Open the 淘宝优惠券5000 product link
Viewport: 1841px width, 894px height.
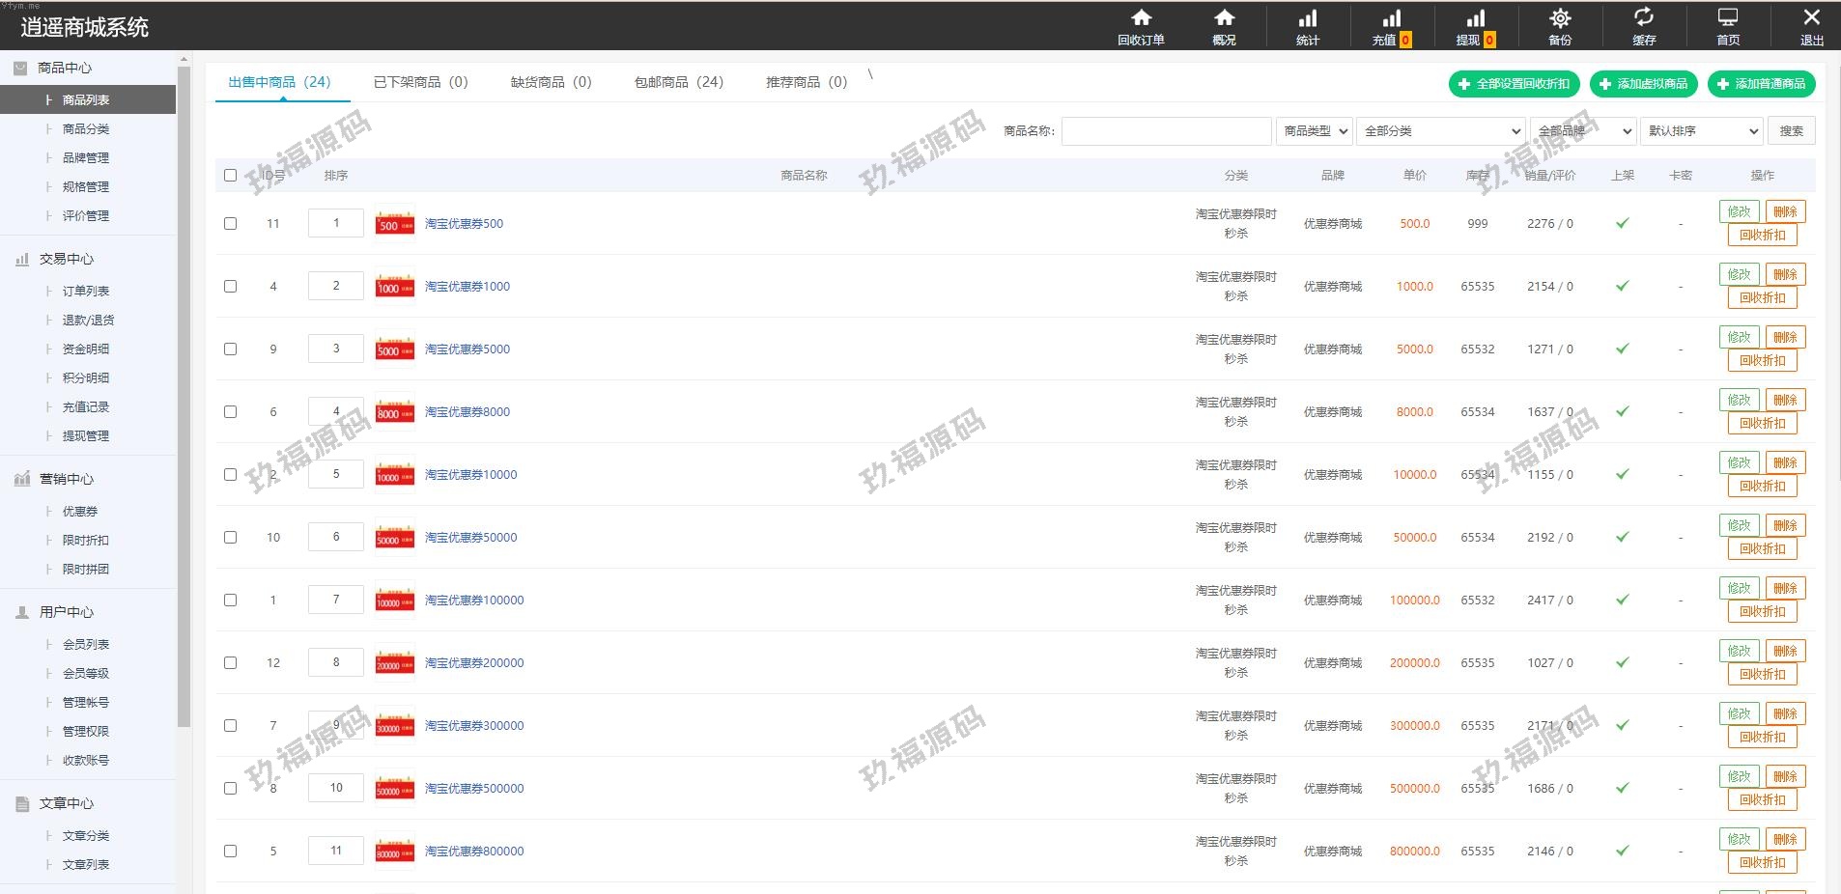(467, 349)
